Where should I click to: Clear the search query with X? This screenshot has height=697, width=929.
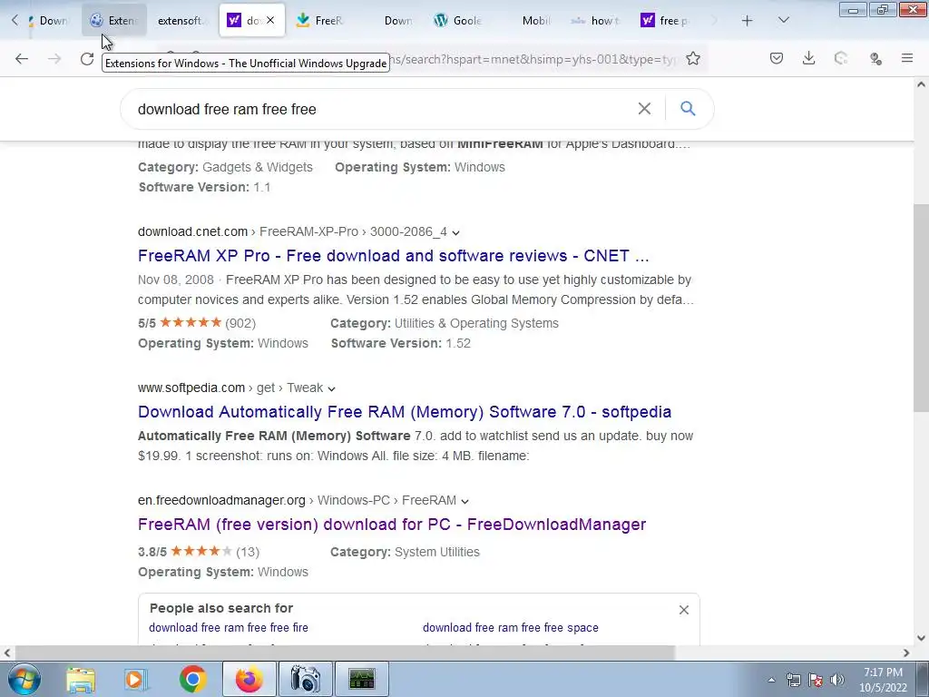pos(645,109)
